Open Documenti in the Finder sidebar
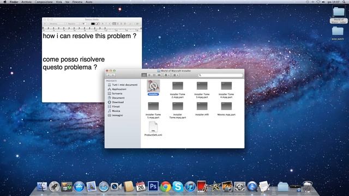The width and height of the screenshot is (349, 196). [116, 98]
